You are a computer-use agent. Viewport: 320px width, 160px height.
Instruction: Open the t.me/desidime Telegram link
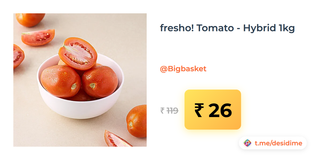(278, 143)
